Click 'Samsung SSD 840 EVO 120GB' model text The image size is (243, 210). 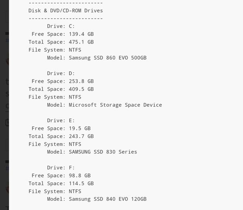pos(108,199)
